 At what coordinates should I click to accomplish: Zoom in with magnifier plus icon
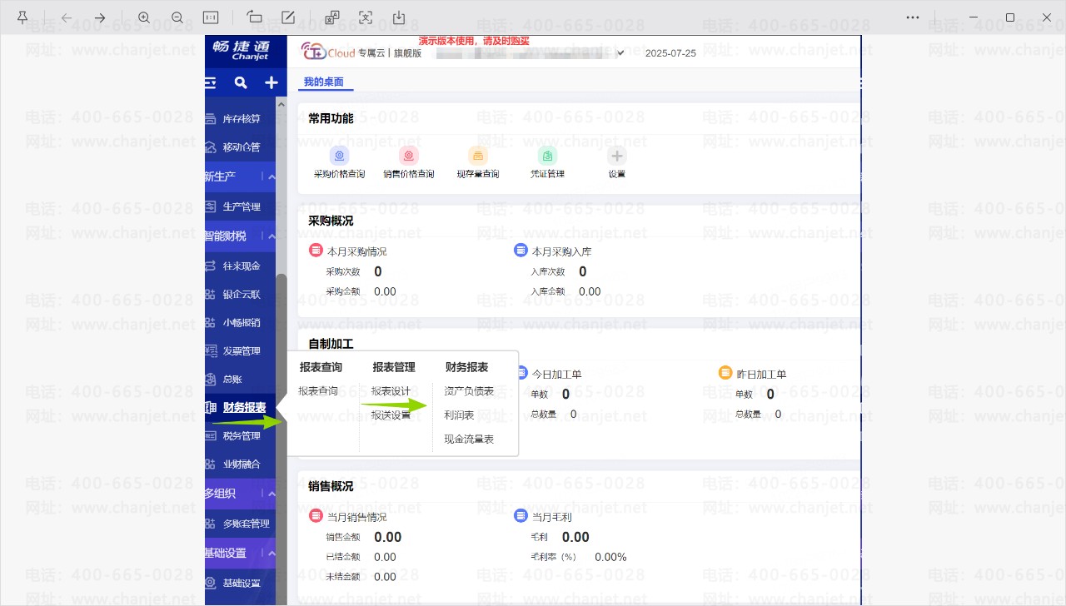pyautogui.click(x=144, y=17)
